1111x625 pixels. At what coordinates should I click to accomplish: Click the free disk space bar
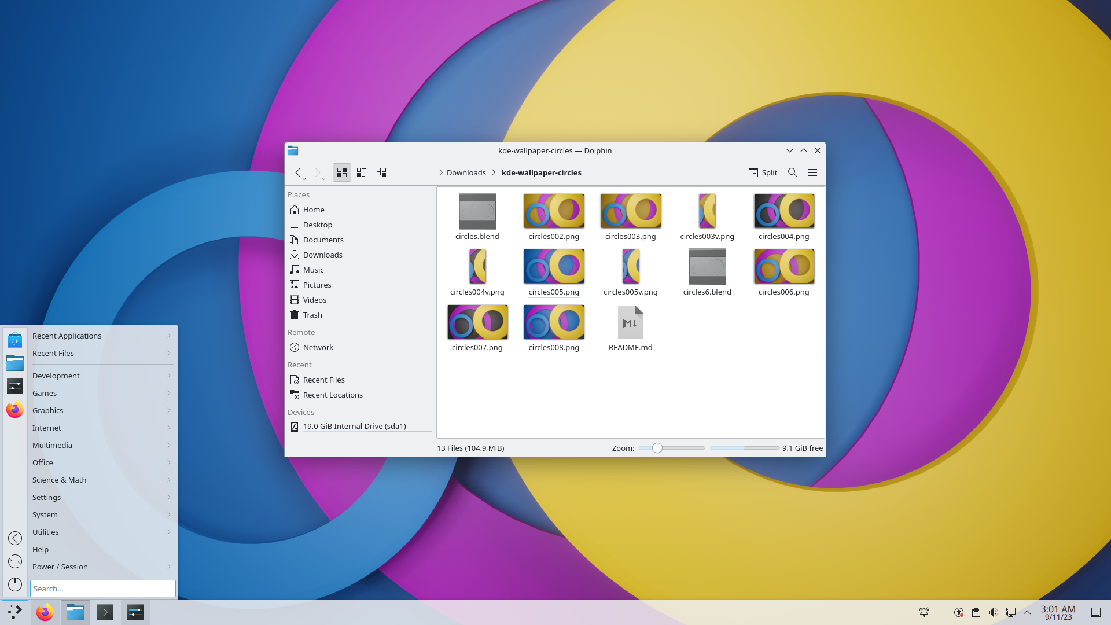pyautogui.click(x=745, y=448)
